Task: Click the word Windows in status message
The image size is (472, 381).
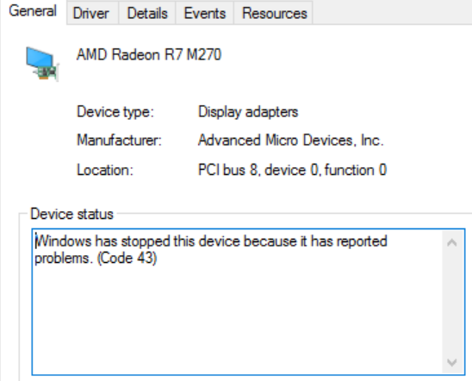Action: [x=63, y=241]
